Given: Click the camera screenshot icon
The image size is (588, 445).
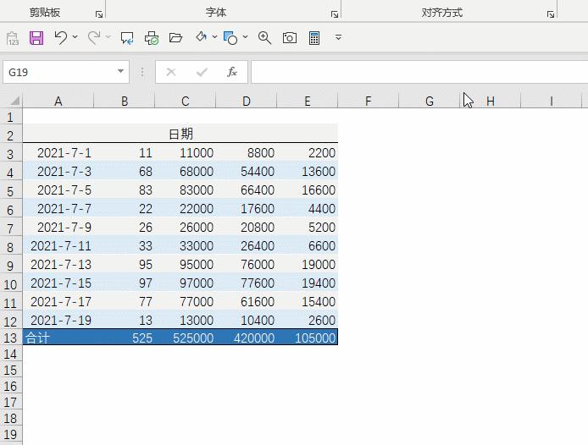Looking at the screenshot, I should pos(290,38).
